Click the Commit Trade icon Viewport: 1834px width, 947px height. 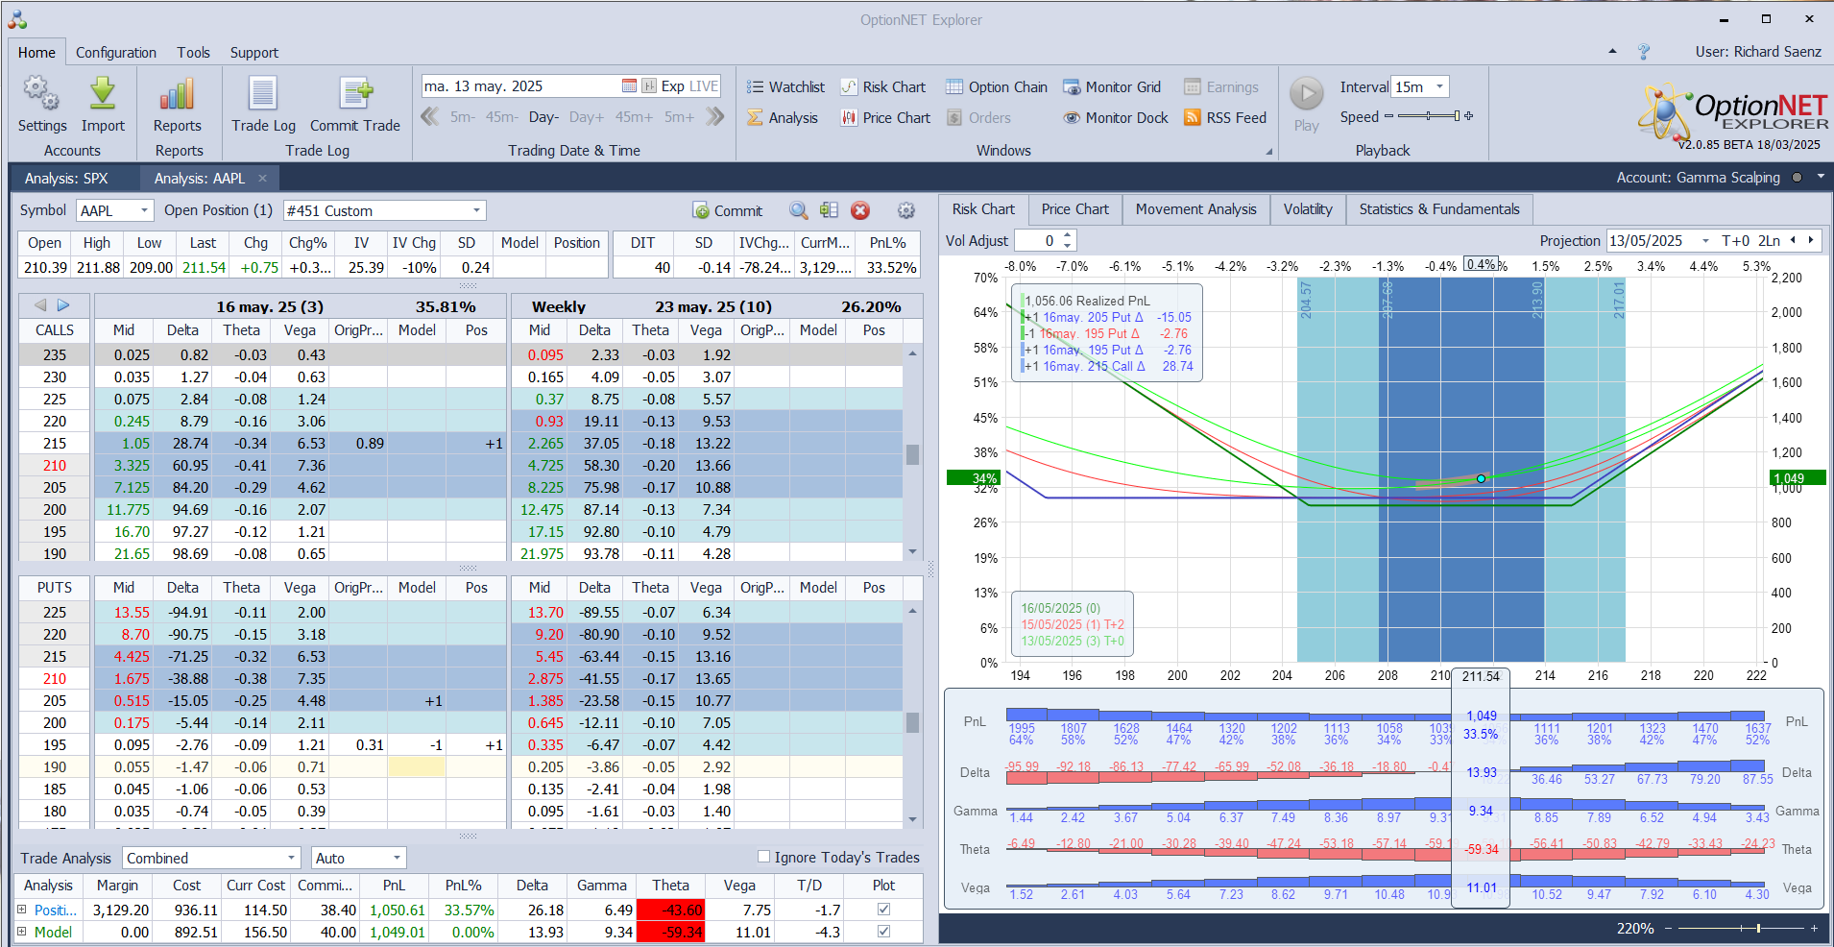[x=355, y=94]
